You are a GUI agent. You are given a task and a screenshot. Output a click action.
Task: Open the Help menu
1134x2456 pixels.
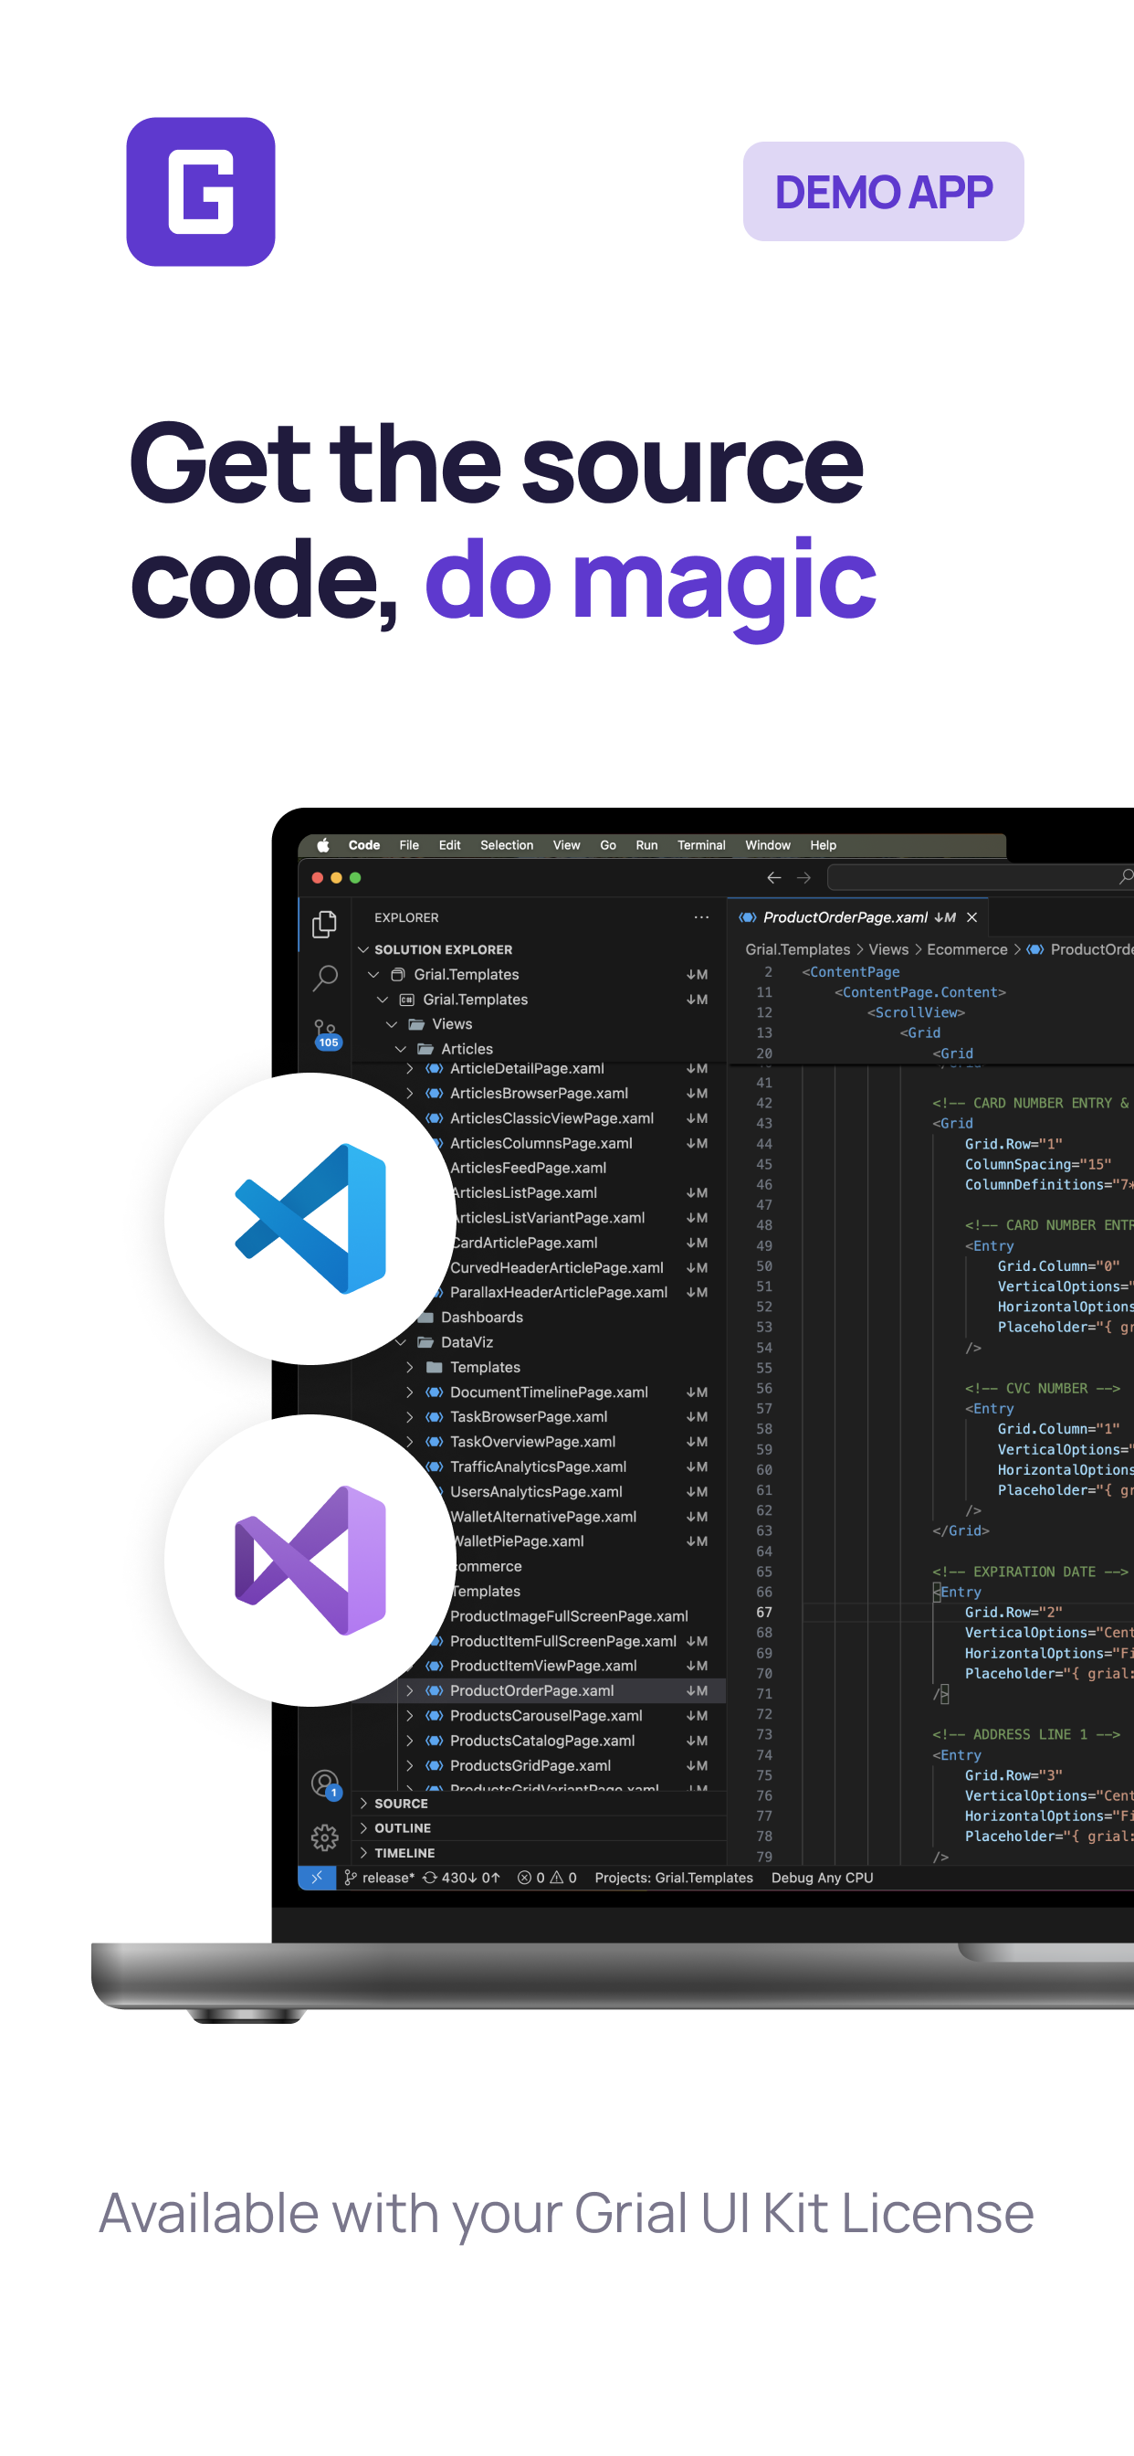click(824, 845)
